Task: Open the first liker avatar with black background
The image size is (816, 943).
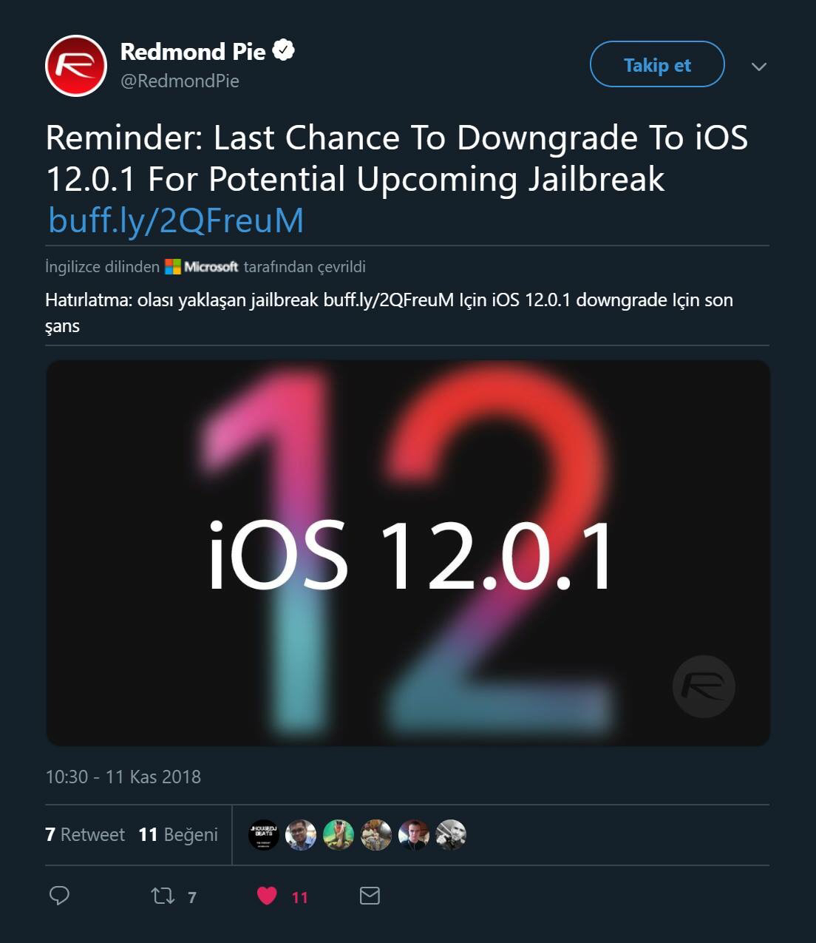Action: point(264,834)
